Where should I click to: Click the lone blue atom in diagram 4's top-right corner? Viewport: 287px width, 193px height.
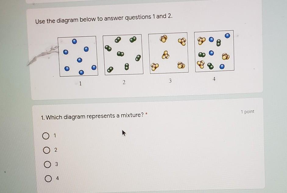(x=227, y=36)
